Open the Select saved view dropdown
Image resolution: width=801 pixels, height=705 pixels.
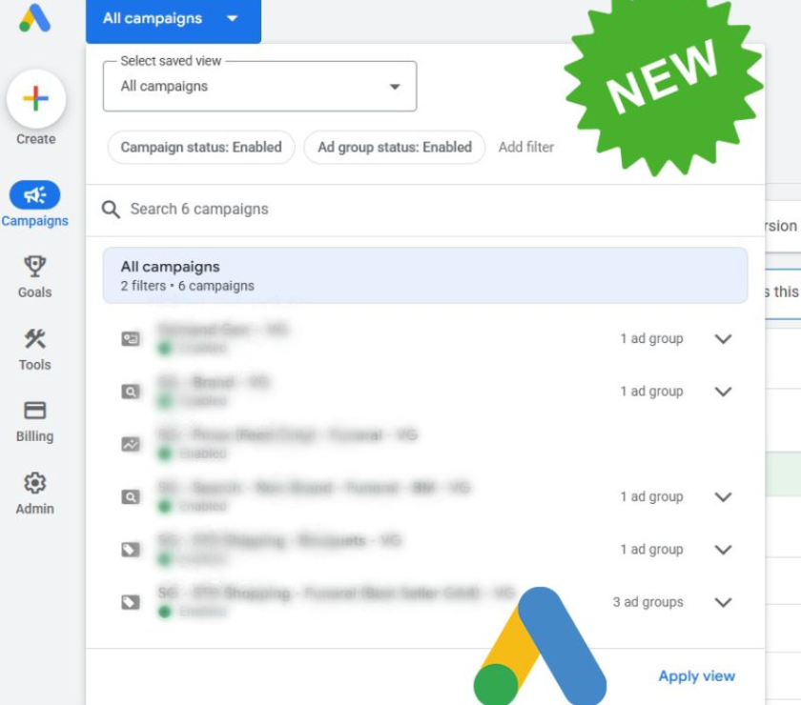coord(259,87)
